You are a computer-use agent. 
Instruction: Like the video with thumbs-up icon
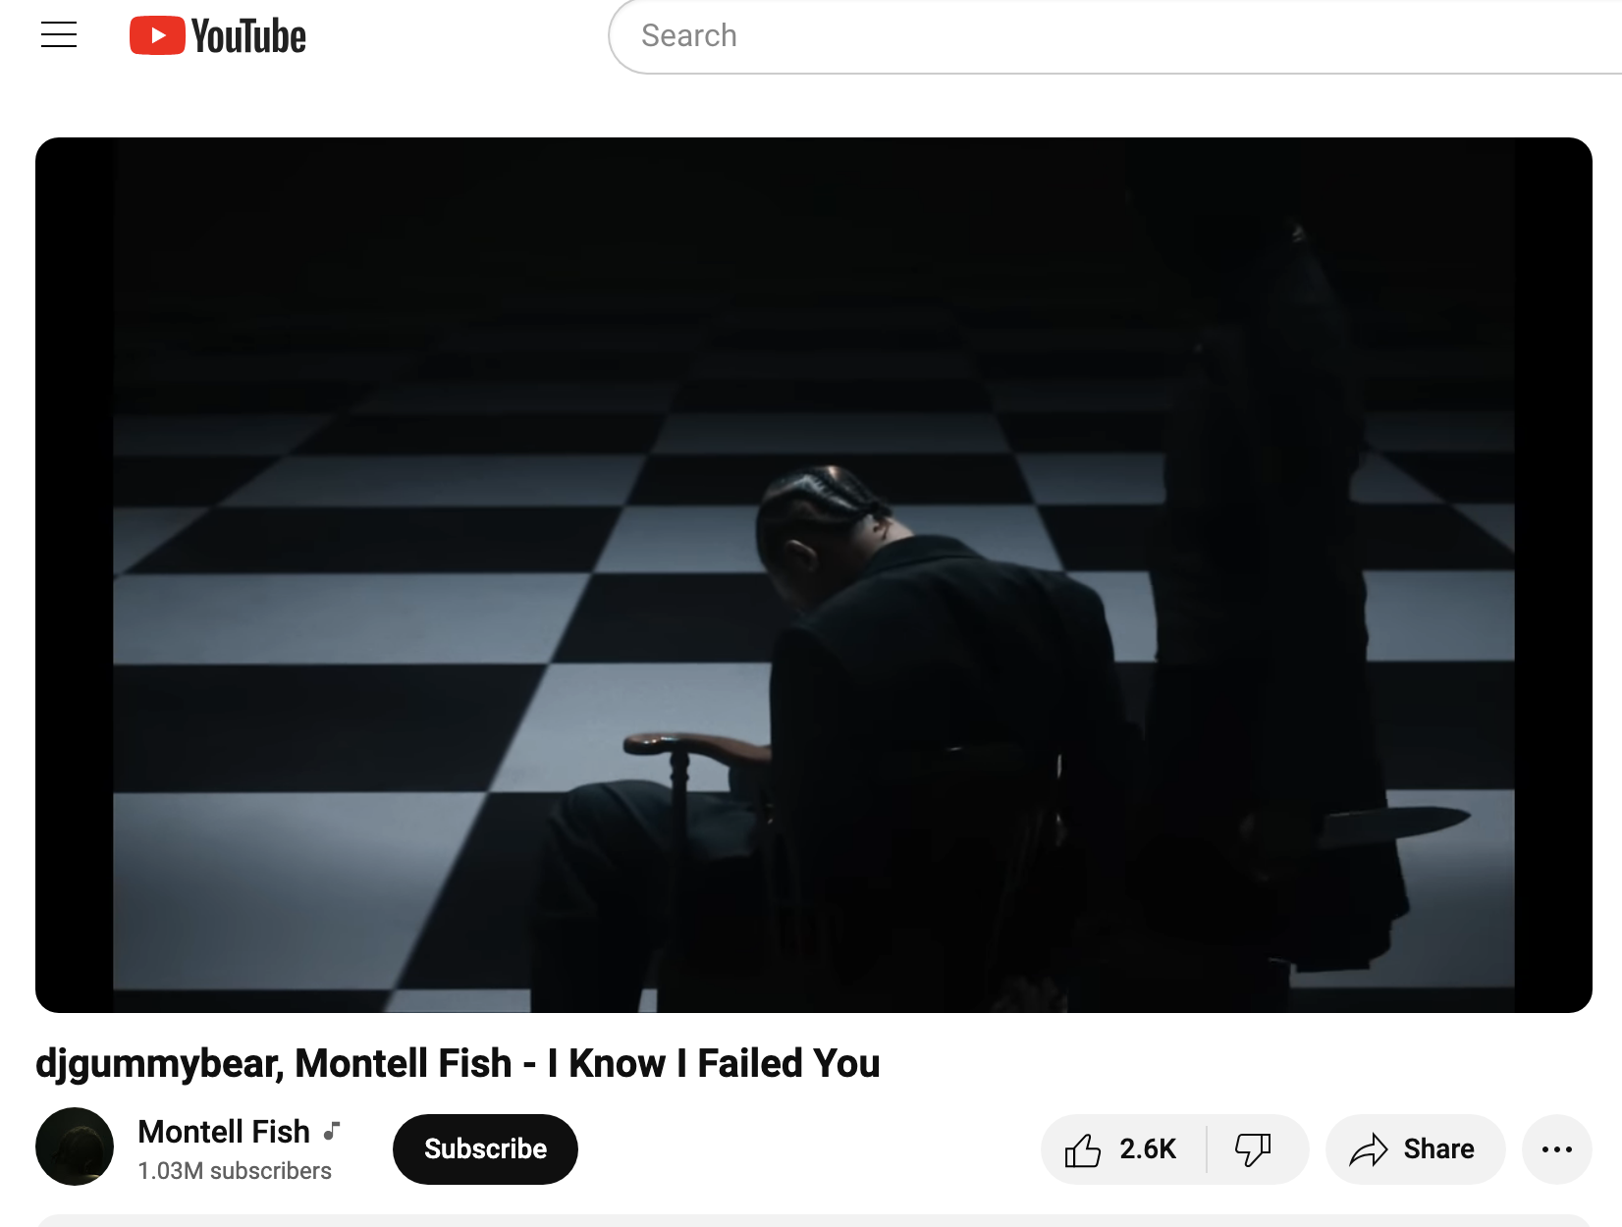tap(1083, 1149)
